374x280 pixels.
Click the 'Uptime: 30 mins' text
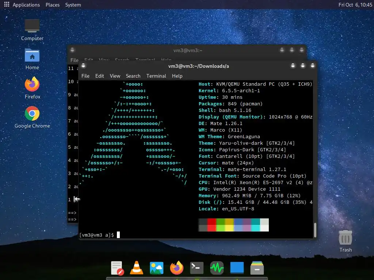pos(220,97)
